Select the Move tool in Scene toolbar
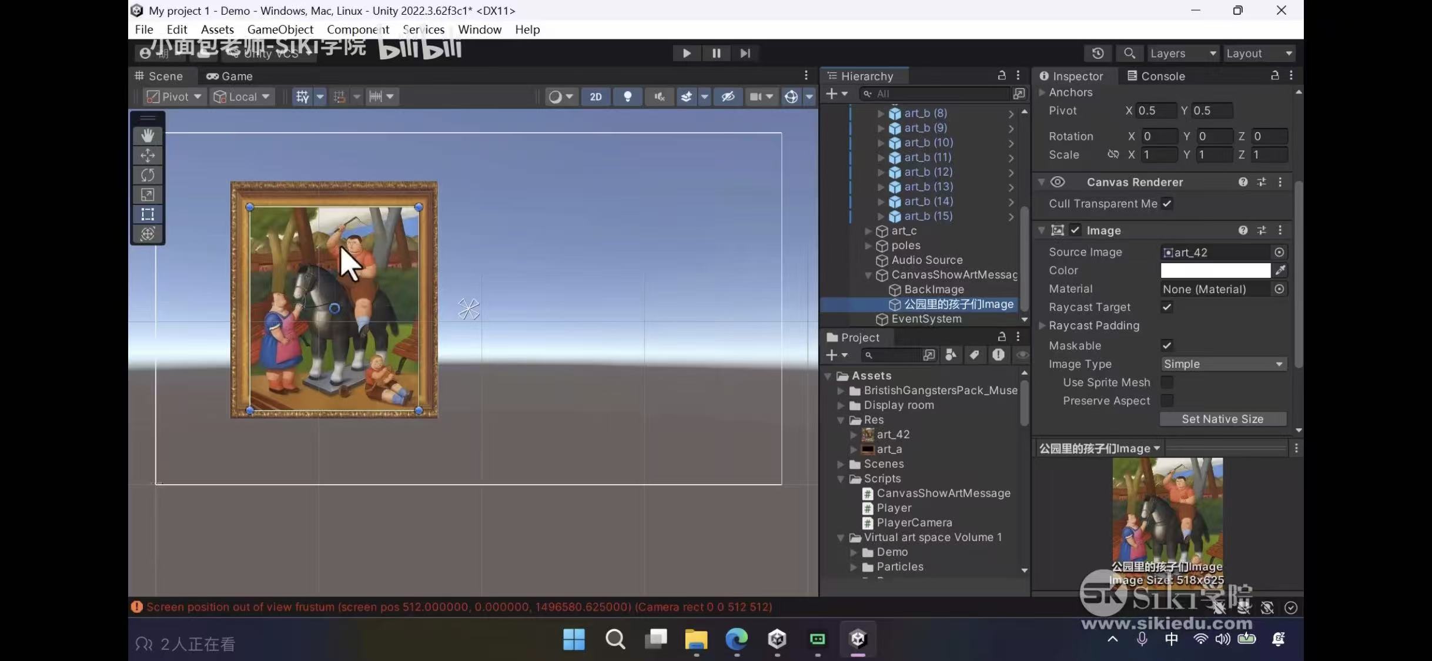 coord(148,155)
